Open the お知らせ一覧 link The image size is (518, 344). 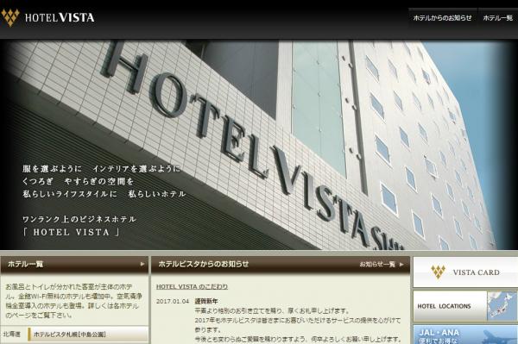(x=377, y=264)
